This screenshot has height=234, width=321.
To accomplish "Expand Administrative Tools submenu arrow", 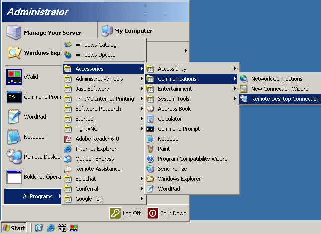I will tap(141, 79).
